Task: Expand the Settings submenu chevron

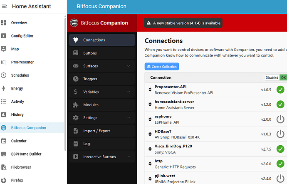Action: pos(129,117)
